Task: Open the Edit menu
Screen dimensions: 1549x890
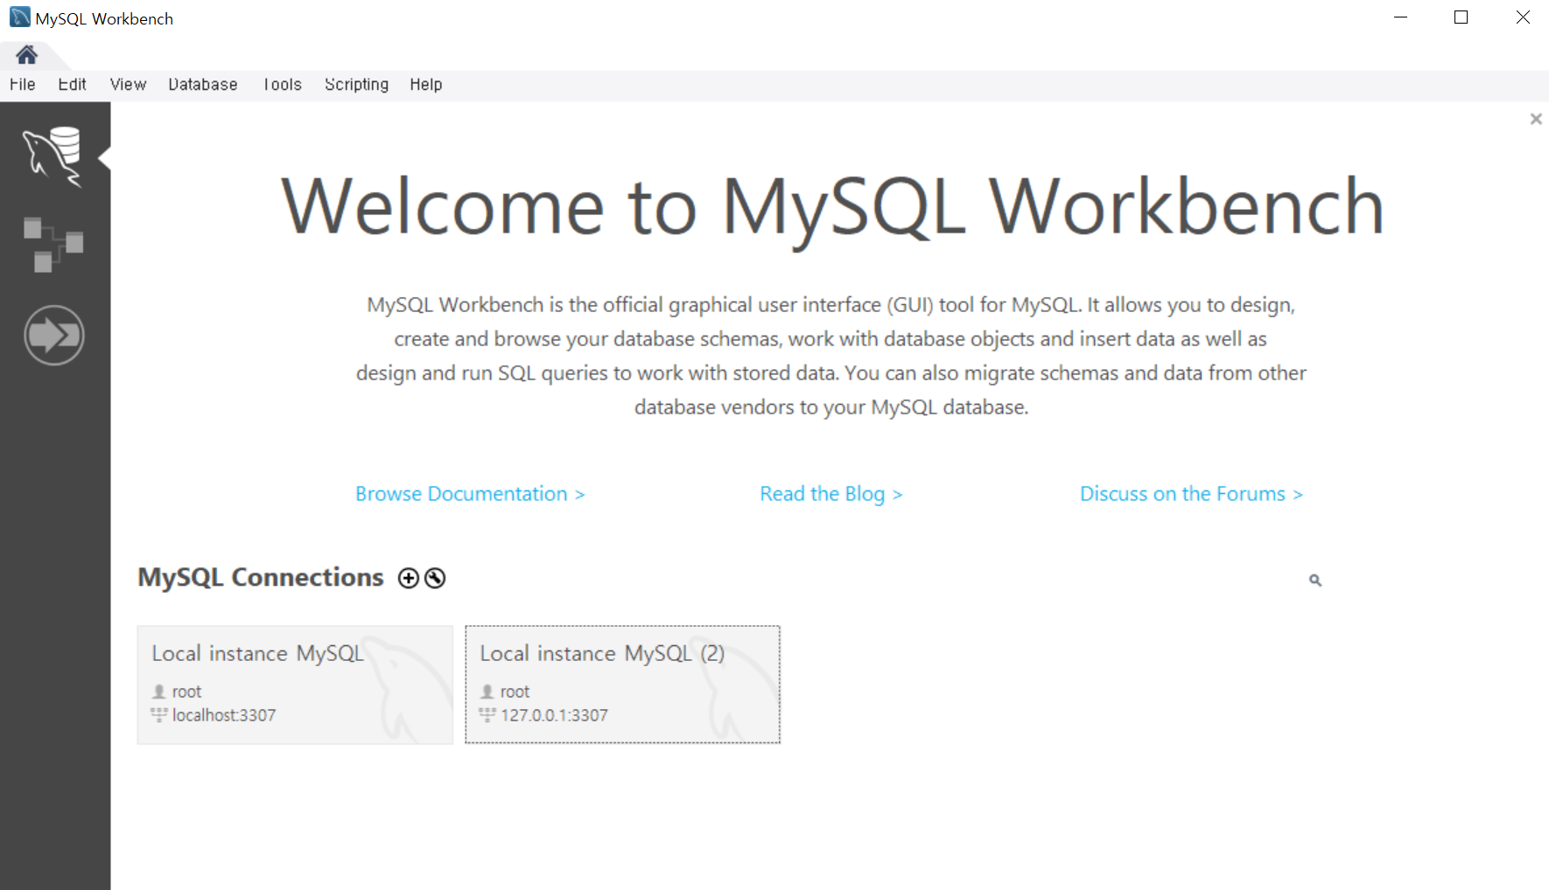Action: [72, 85]
